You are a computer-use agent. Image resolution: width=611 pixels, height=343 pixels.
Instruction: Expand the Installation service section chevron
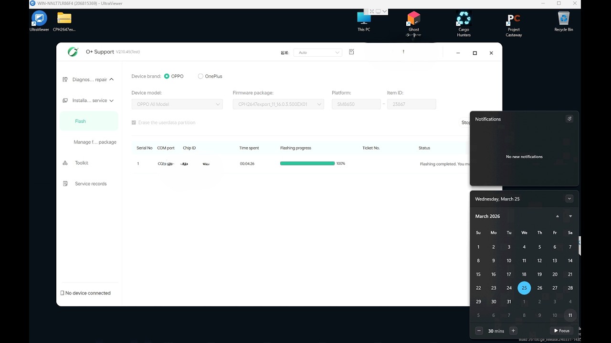pyautogui.click(x=112, y=101)
